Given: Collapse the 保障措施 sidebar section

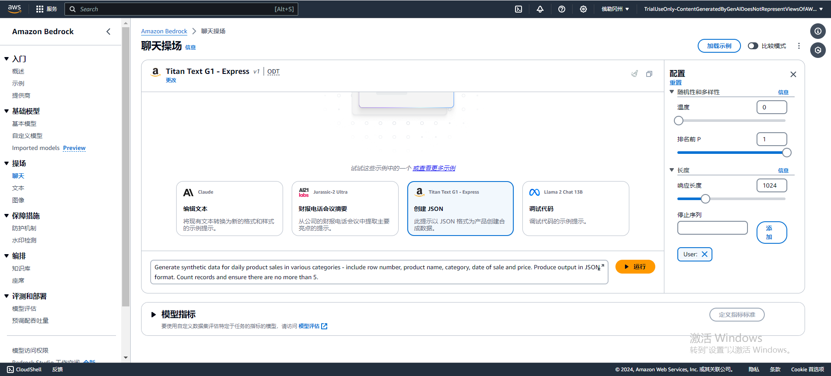Looking at the screenshot, I should (x=6, y=216).
